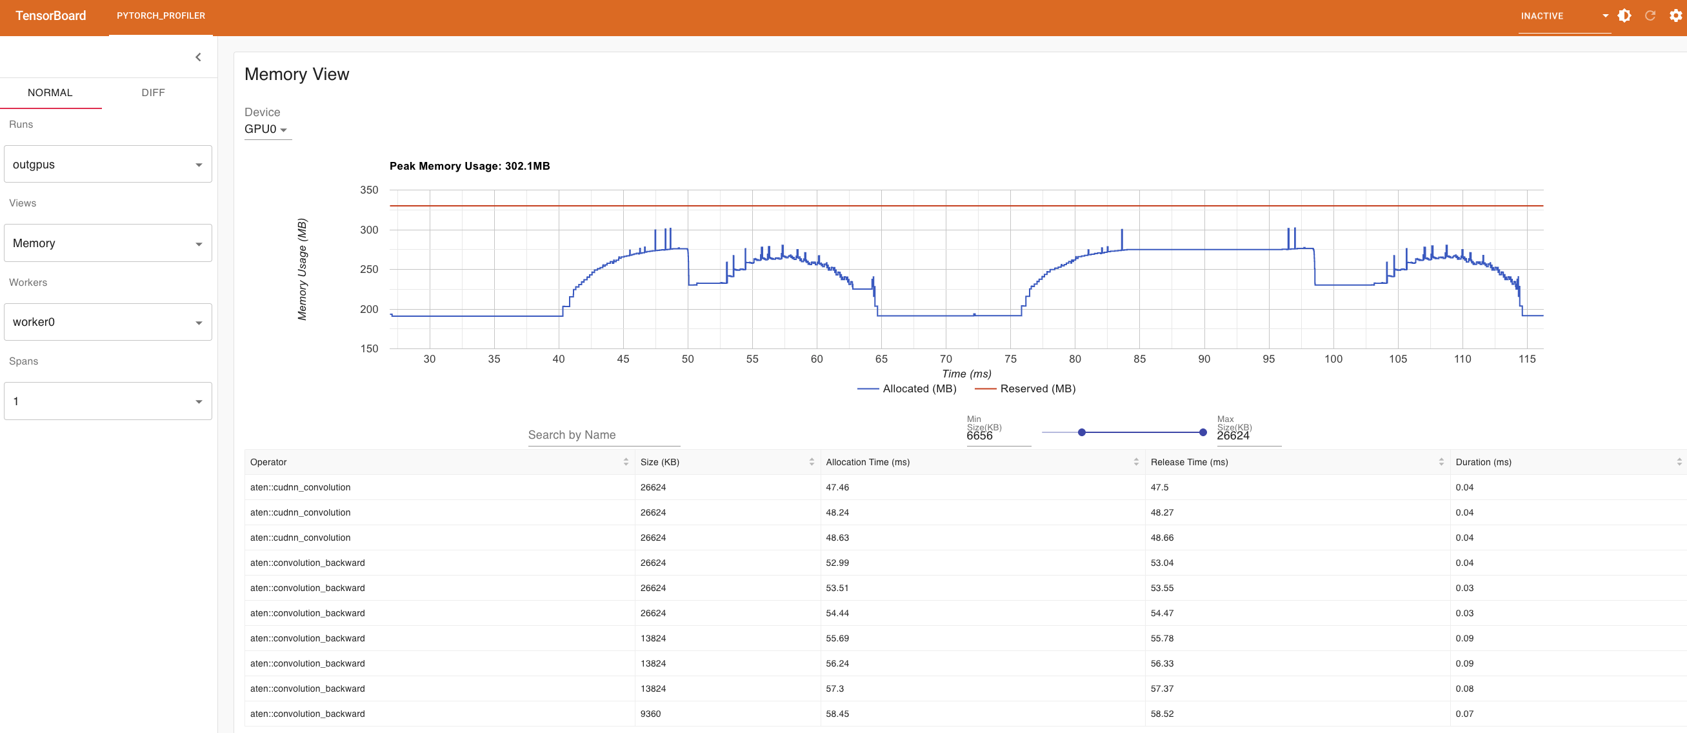1687x733 pixels.
Task: Select the cudnn_convolution row allocated at 48.24
Action: [965, 512]
